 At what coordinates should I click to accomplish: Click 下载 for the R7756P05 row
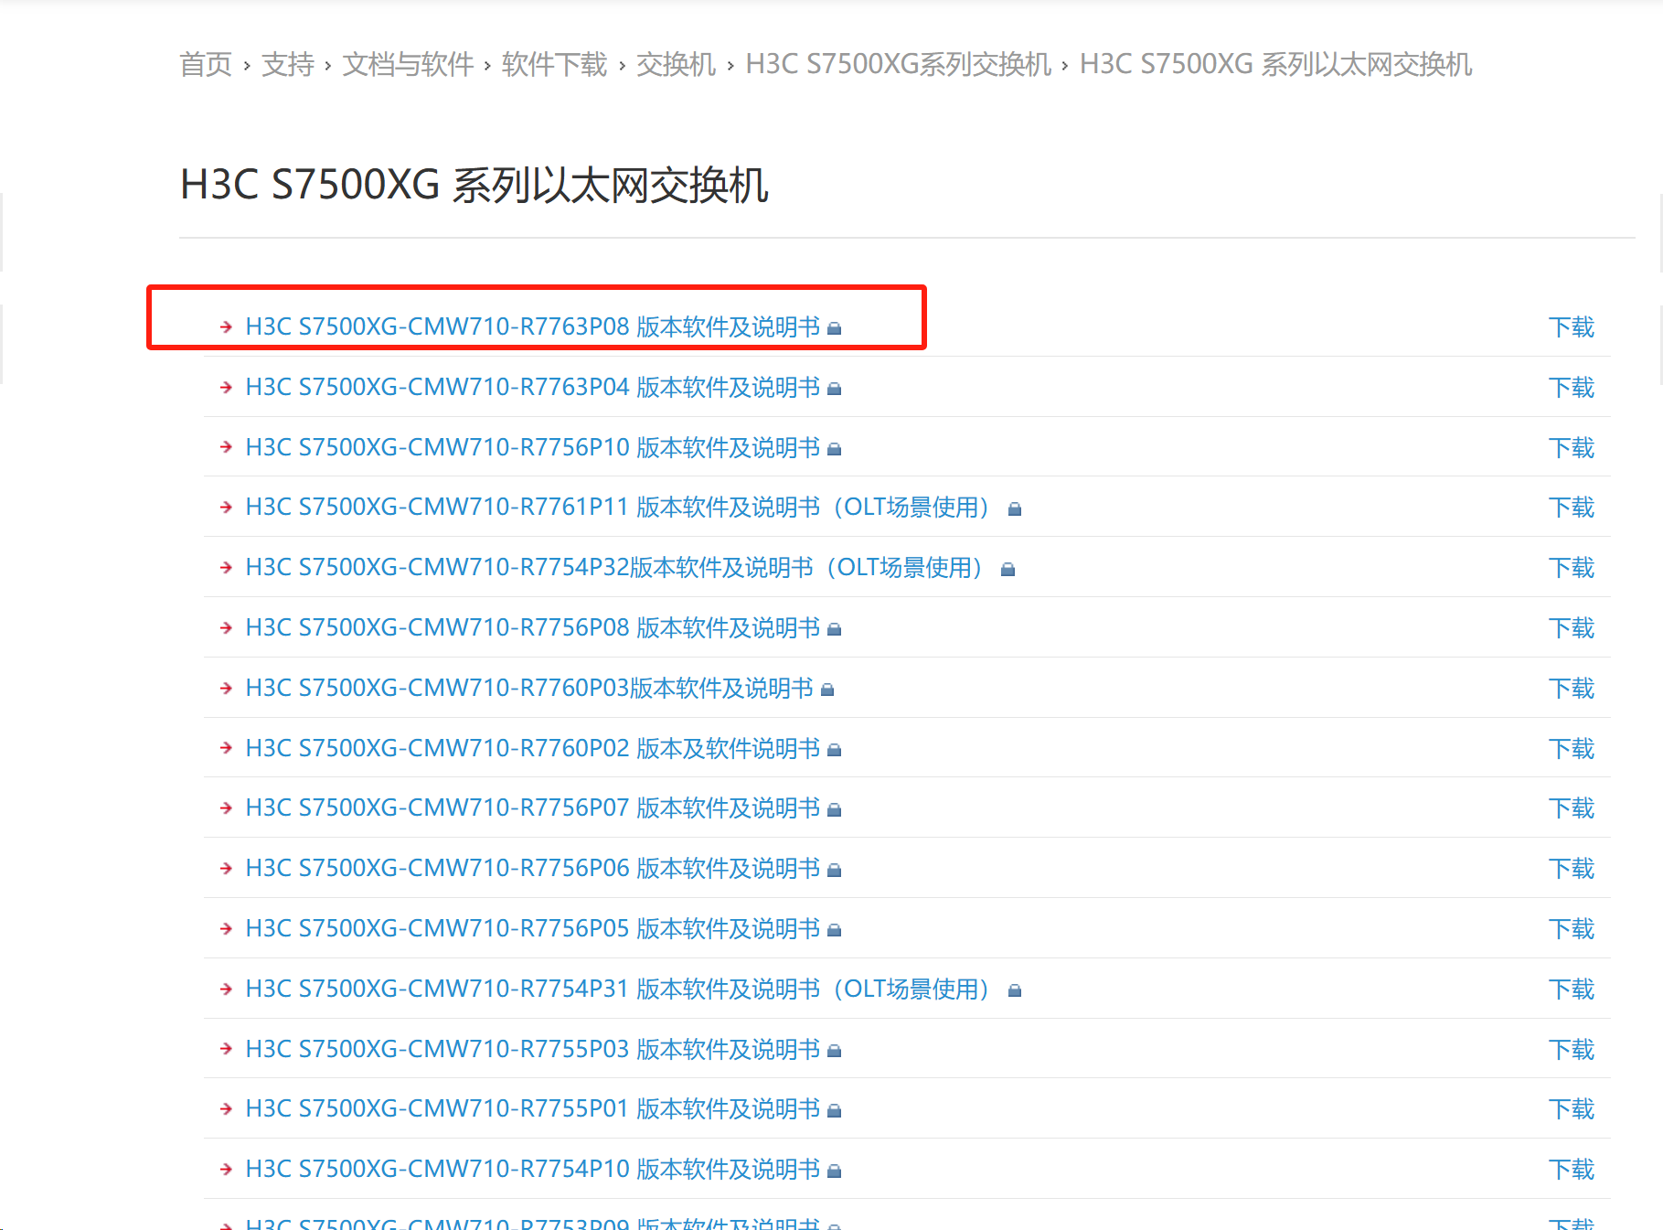(x=1572, y=928)
